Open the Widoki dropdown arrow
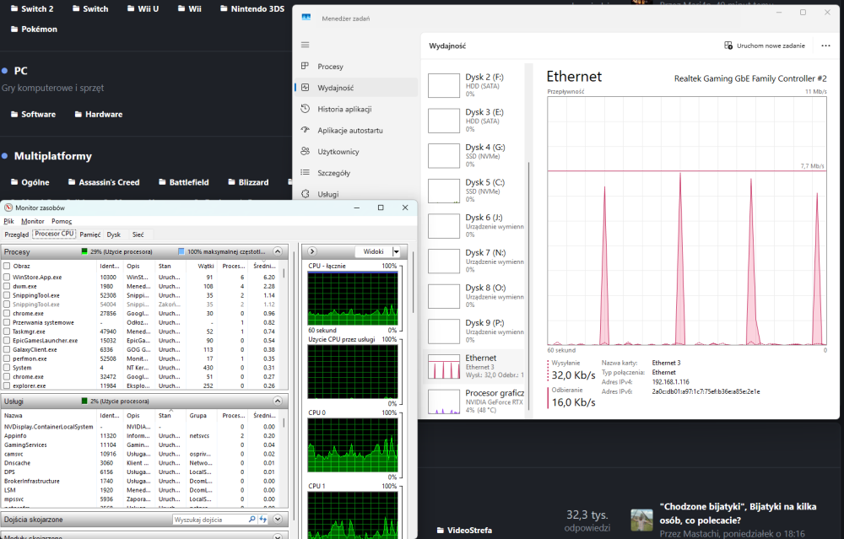This screenshot has height=539, width=844. 395,251
